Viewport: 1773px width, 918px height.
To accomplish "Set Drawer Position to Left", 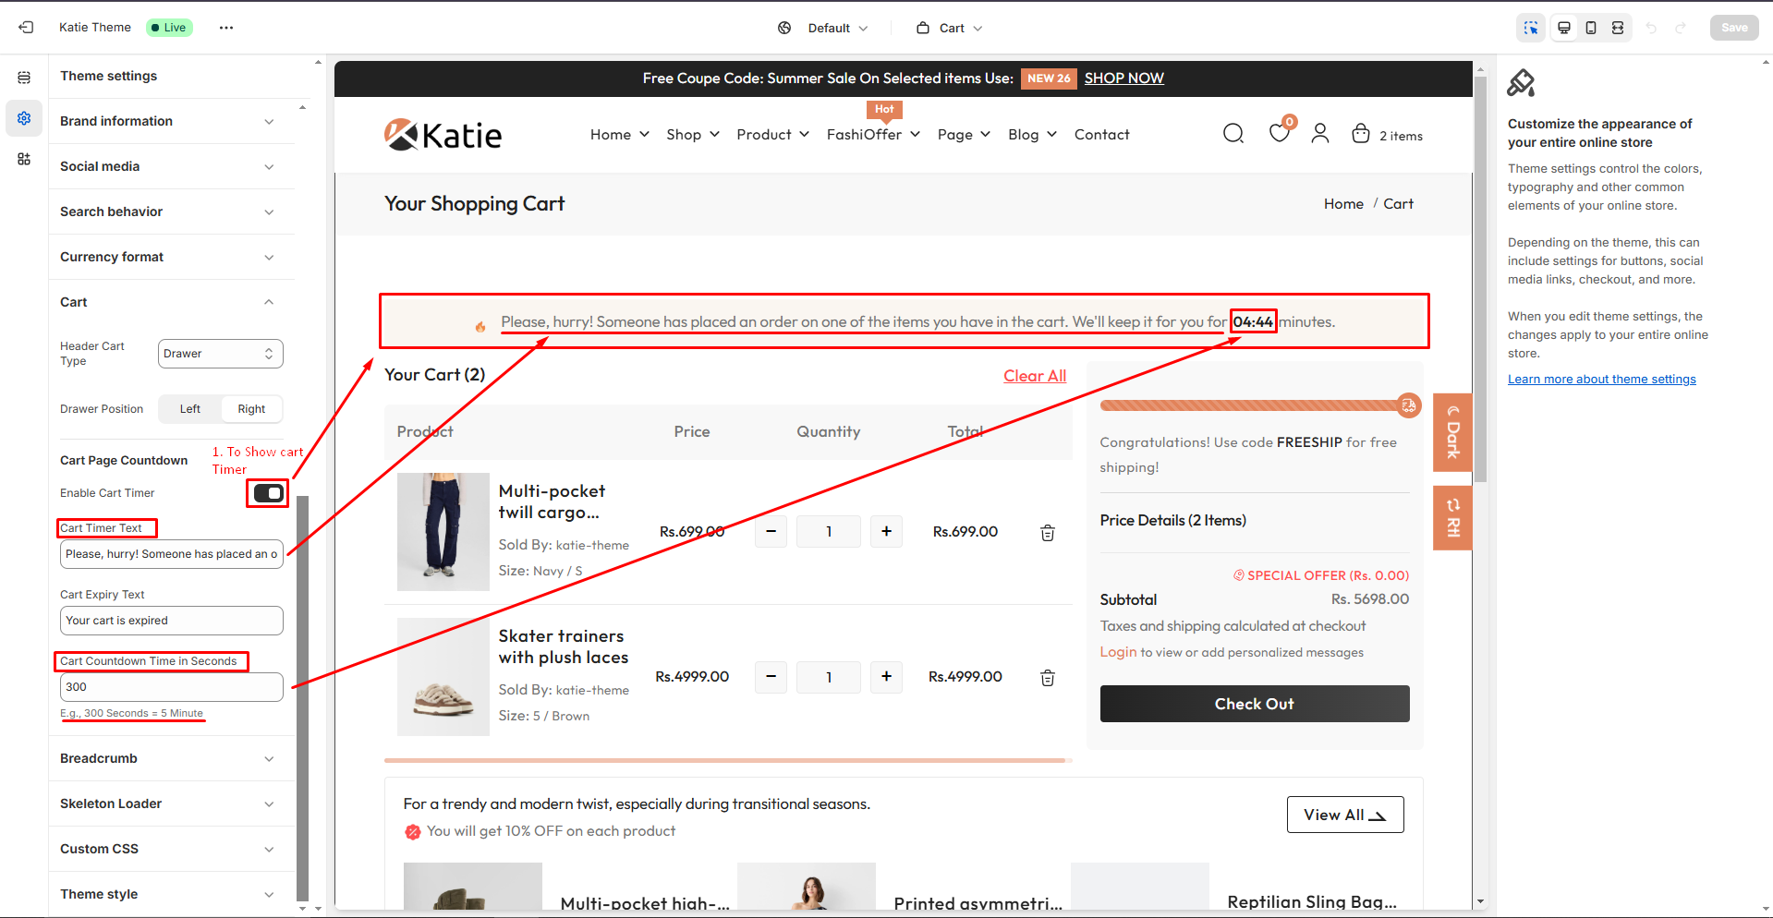I will pyautogui.click(x=190, y=409).
